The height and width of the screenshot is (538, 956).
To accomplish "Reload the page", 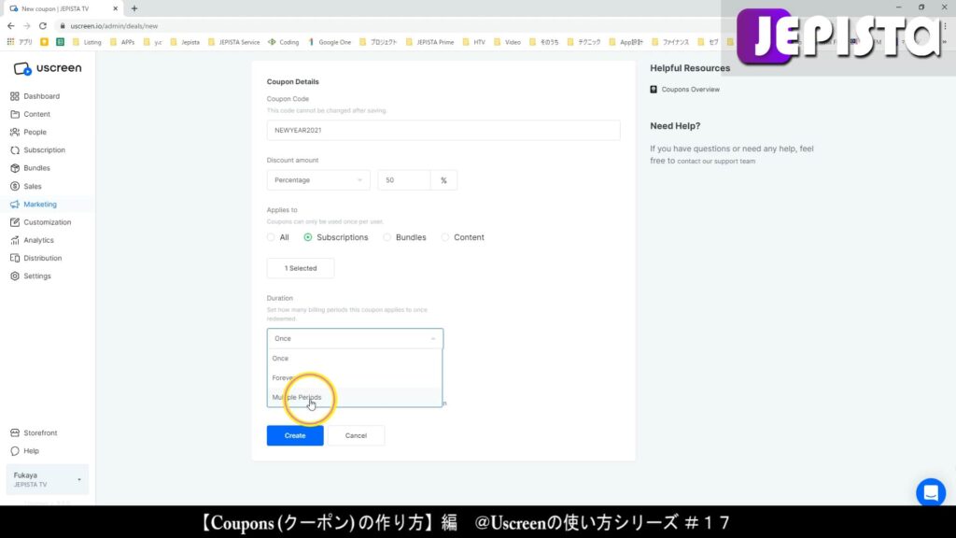I will click(43, 26).
